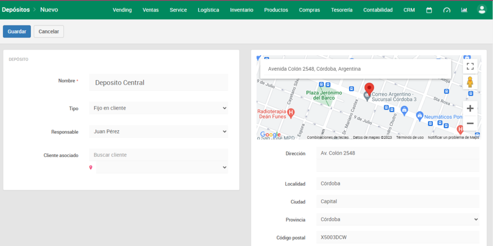Open the CRM menu
The width and height of the screenshot is (493, 246).
tap(409, 10)
